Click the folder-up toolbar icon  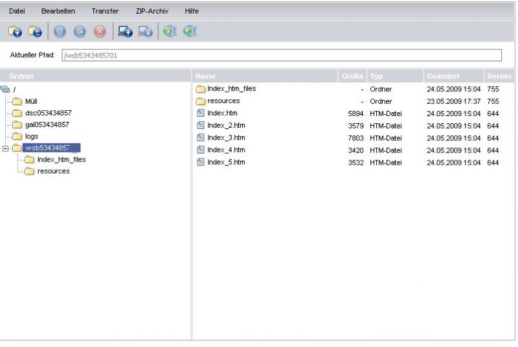point(36,31)
